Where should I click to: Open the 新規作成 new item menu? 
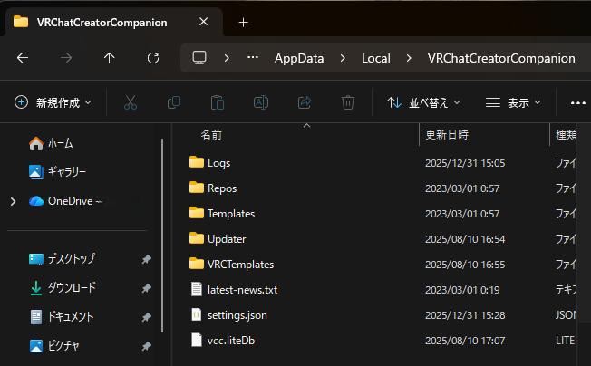click(53, 103)
